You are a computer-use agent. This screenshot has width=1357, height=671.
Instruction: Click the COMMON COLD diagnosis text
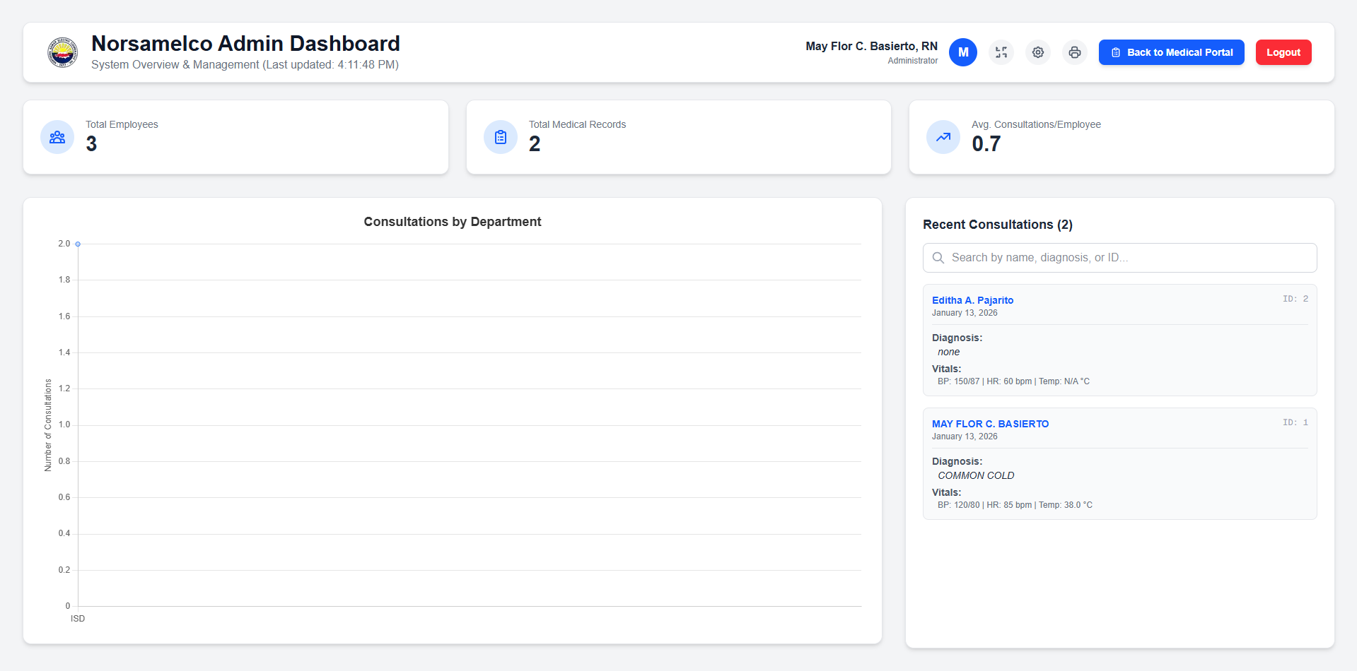point(976,475)
